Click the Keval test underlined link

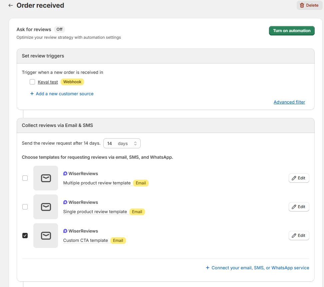pos(48,82)
